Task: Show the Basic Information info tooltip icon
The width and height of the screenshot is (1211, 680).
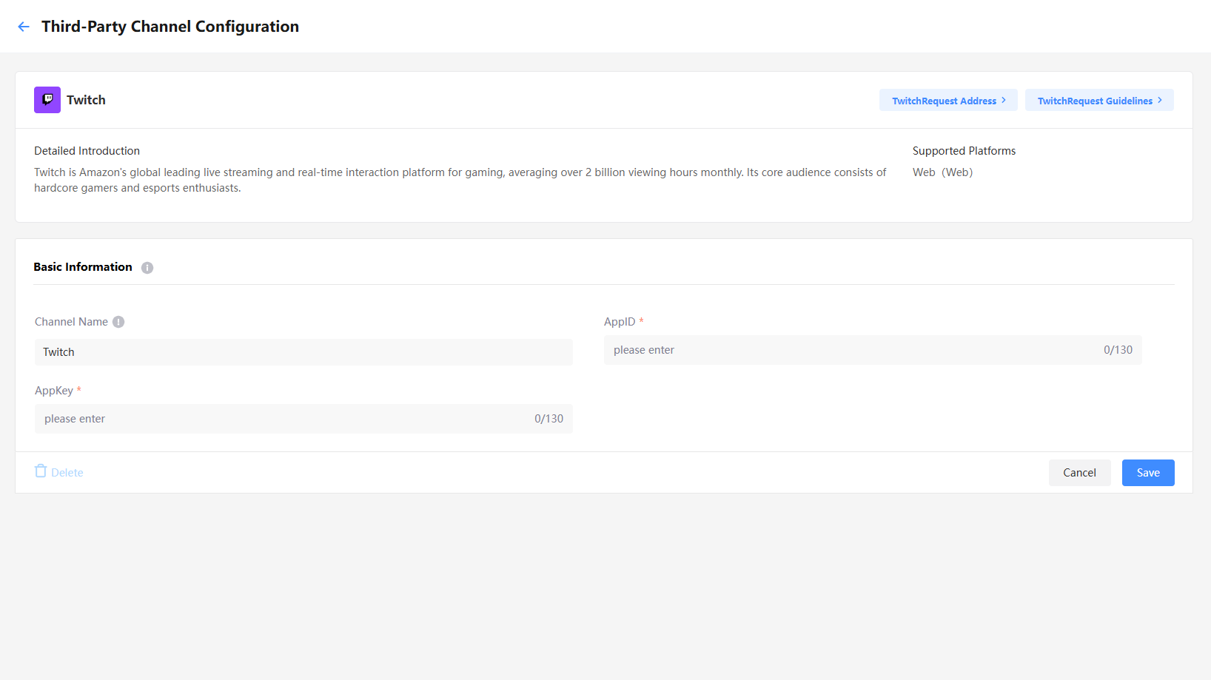Action: click(147, 268)
